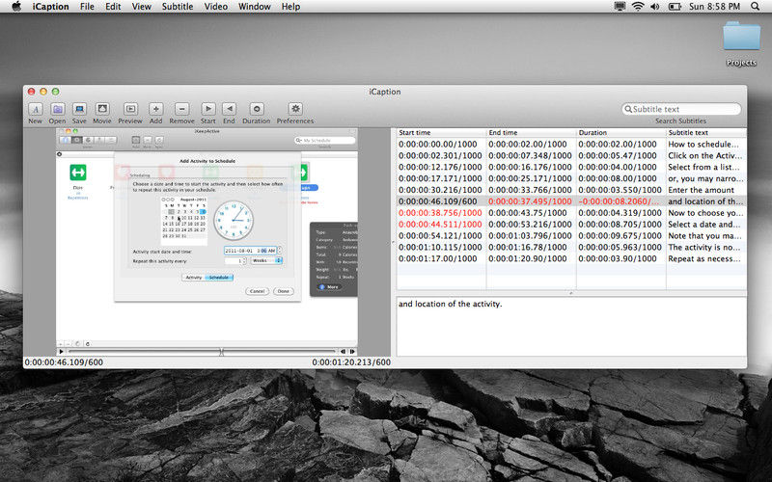Open the Help menu

[x=290, y=7]
